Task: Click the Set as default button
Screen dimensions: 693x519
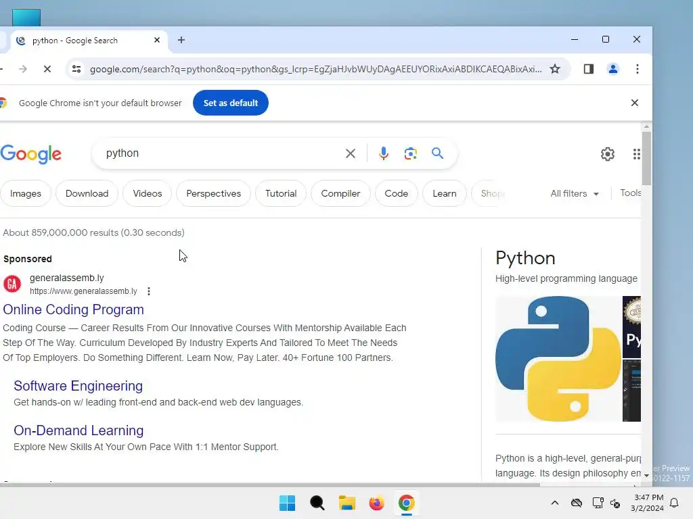Action: [x=230, y=103]
